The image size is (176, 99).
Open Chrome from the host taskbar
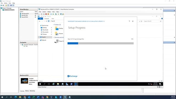(x=47, y=97)
